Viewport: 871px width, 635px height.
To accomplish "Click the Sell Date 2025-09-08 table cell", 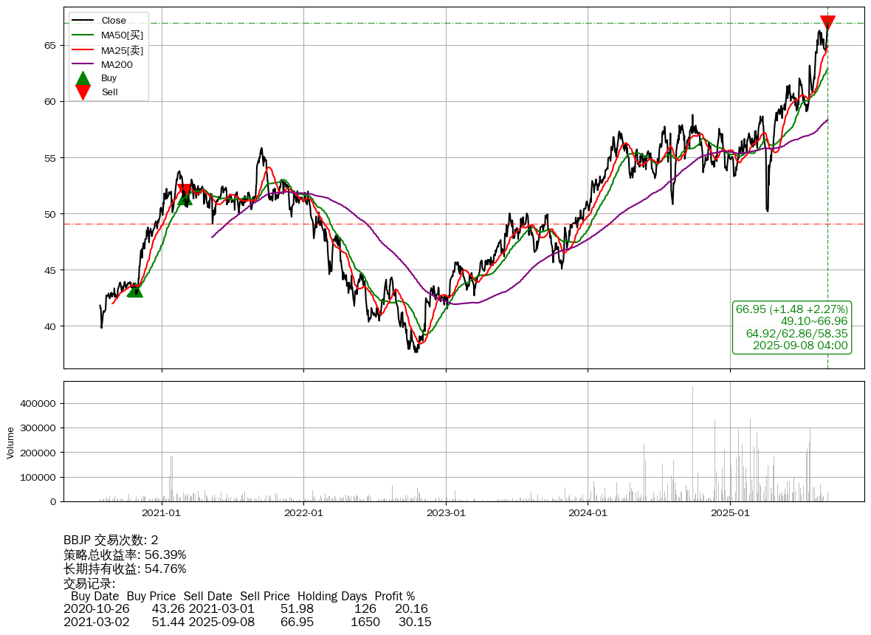I will [x=221, y=622].
